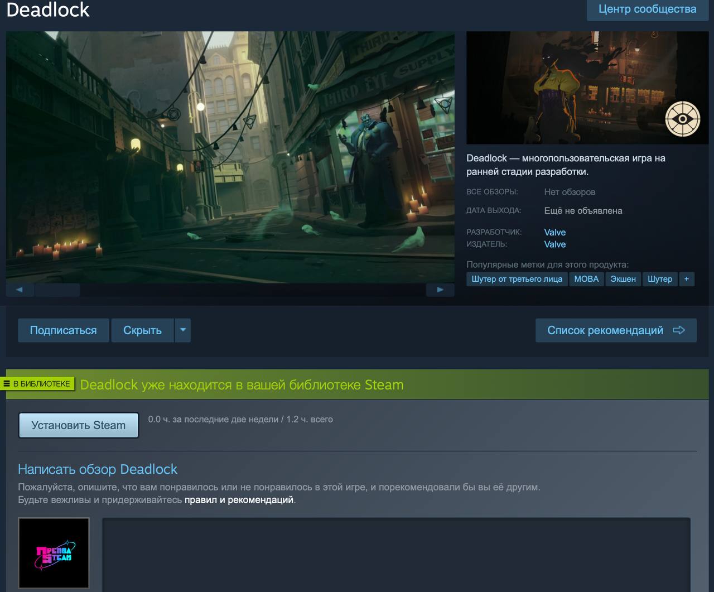The image size is (714, 592).
Task: Expand the dropdown next to Скрыть
Action: coord(183,330)
